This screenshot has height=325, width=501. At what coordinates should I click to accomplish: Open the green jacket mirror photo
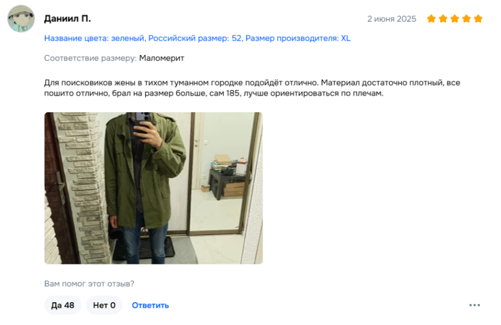[153, 188]
